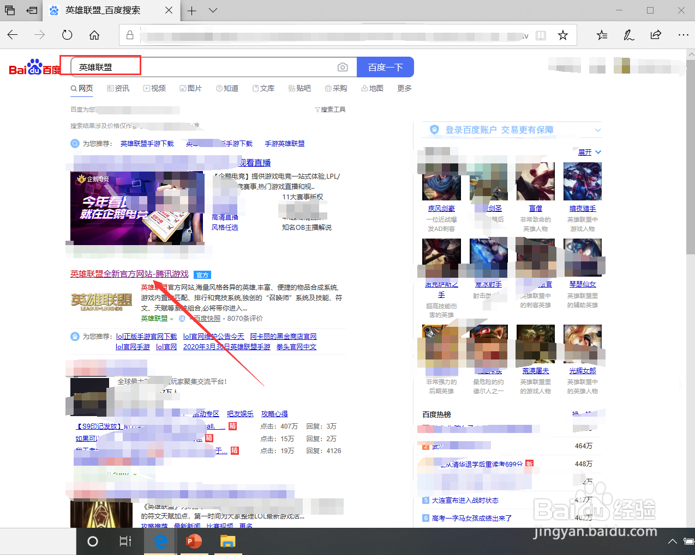Switch to the 地图 tab
The width and height of the screenshot is (695, 555).
(x=372, y=88)
